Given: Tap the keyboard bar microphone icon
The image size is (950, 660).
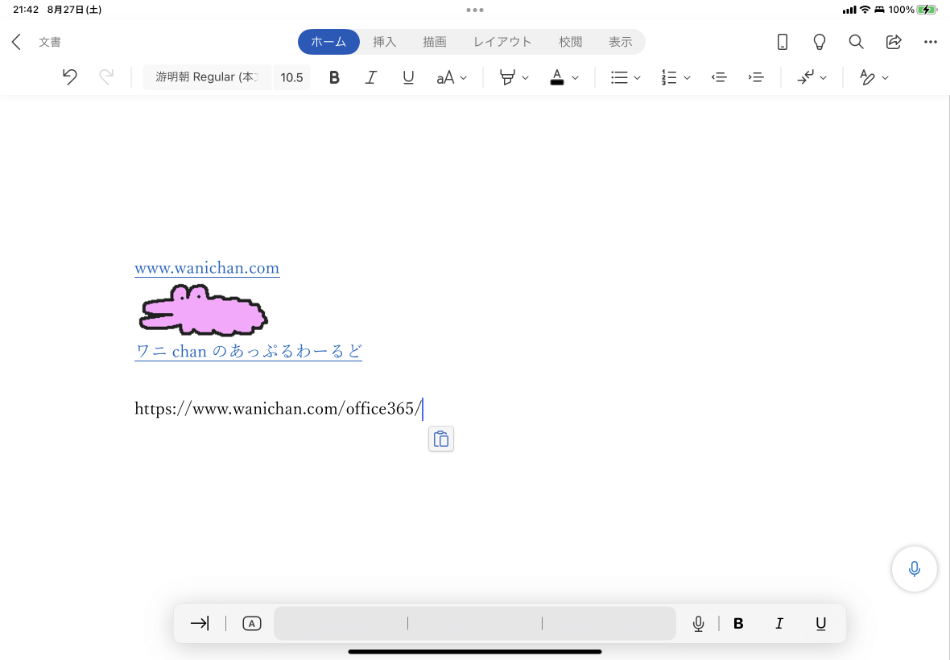Looking at the screenshot, I should 698,623.
